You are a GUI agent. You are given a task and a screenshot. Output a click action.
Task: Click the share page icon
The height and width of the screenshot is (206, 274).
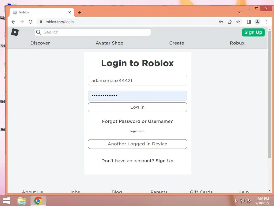[x=230, y=22]
